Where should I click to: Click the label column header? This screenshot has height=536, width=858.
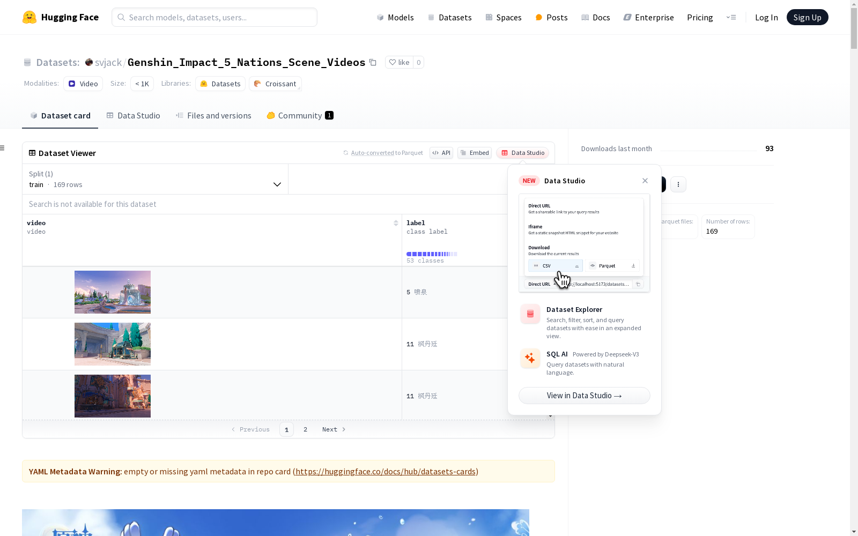tap(416, 223)
